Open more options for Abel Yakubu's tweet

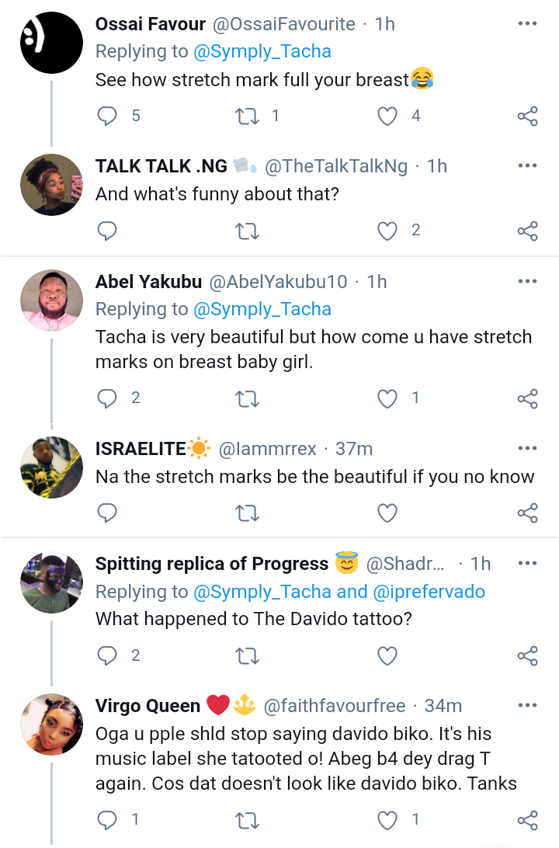tap(527, 281)
